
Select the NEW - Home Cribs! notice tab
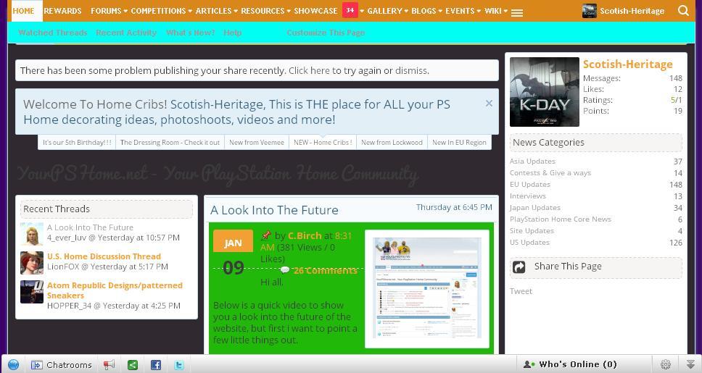pos(323,142)
